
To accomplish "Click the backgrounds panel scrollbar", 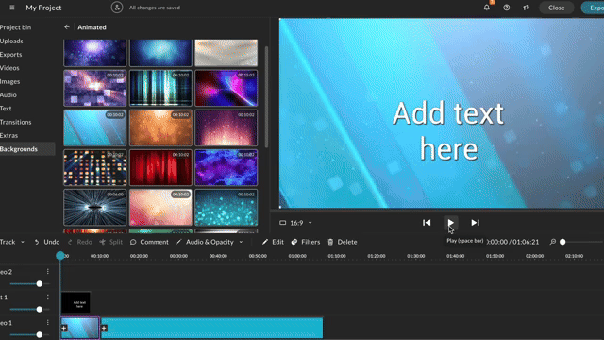I will (266, 96).
